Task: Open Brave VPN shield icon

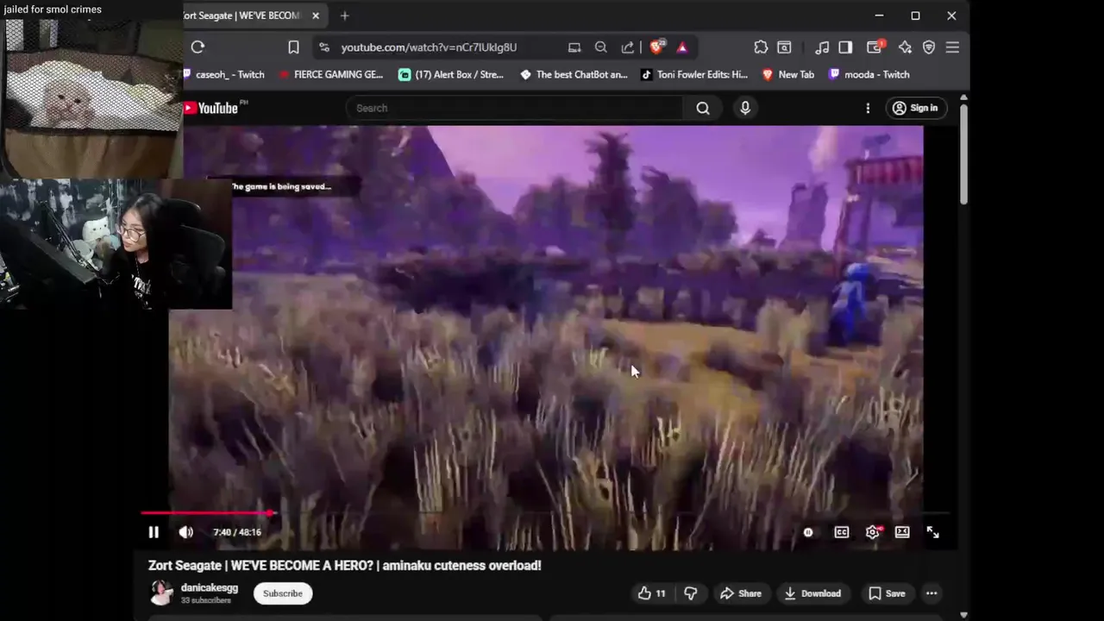Action: (929, 47)
